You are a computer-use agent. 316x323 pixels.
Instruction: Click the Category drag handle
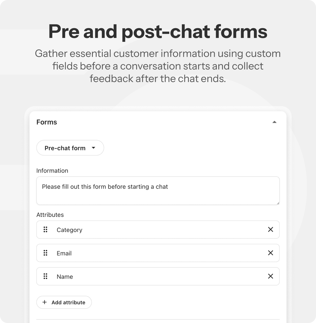coord(45,229)
